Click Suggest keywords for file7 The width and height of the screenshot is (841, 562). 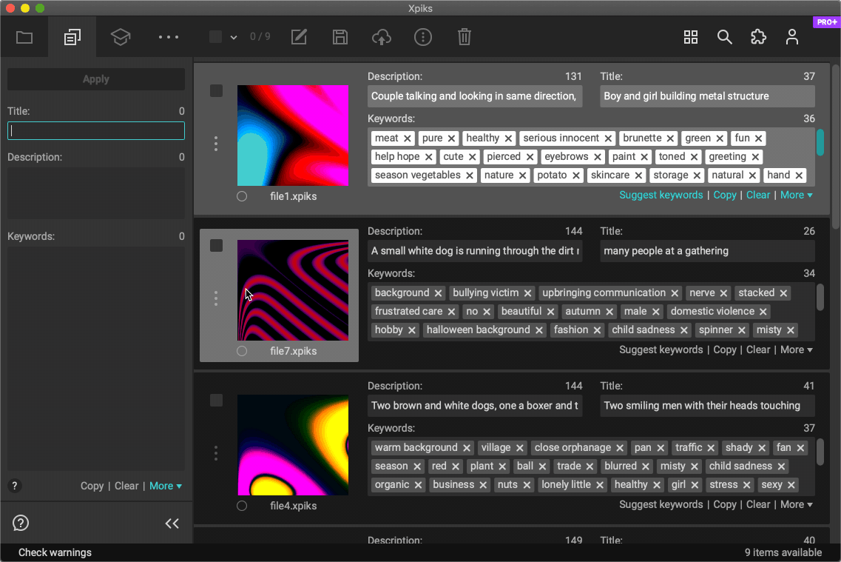click(x=661, y=349)
